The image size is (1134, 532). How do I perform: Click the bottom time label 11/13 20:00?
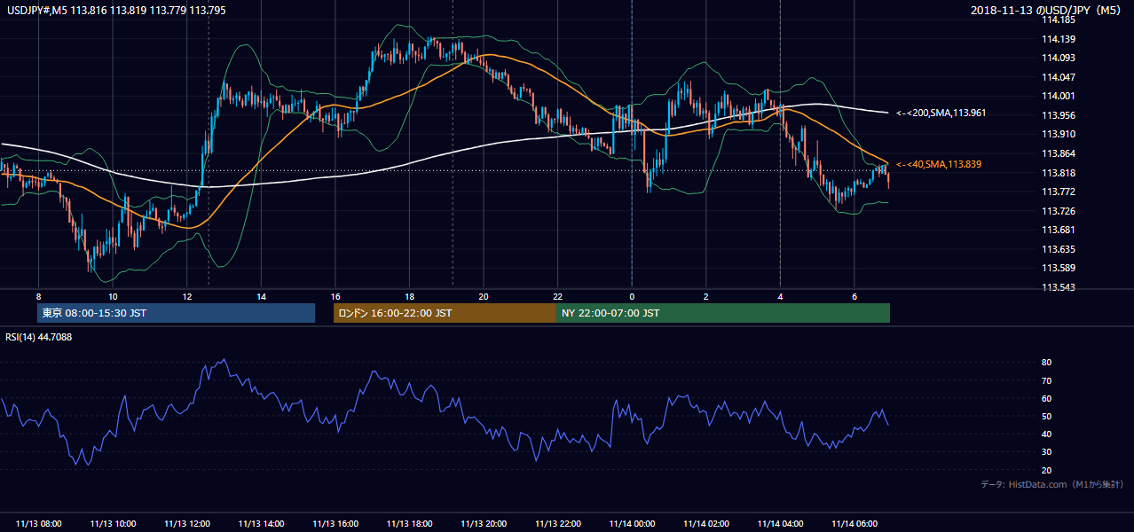484,524
